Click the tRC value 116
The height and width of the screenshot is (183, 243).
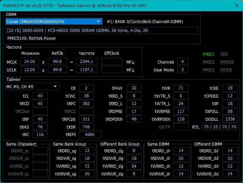coord(40,134)
